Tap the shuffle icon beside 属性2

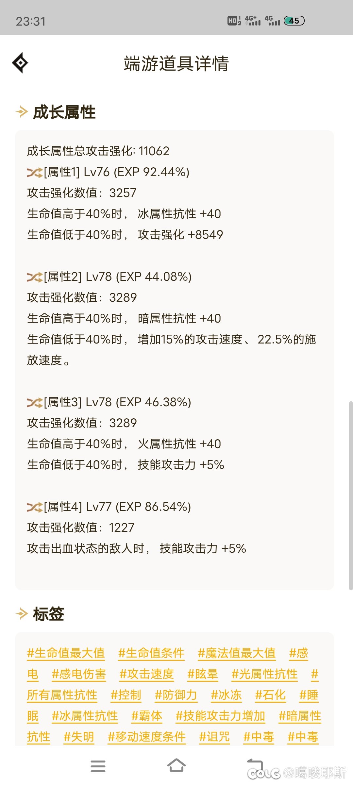pyautogui.click(x=35, y=276)
